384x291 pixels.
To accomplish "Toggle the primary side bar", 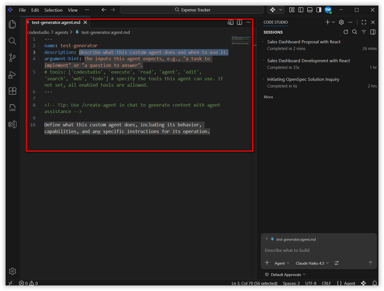I will pyautogui.click(x=301, y=10).
